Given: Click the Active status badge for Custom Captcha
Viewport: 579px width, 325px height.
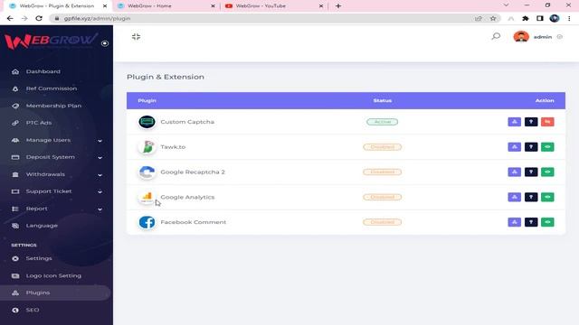Looking at the screenshot, I should (x=382, y=122).
